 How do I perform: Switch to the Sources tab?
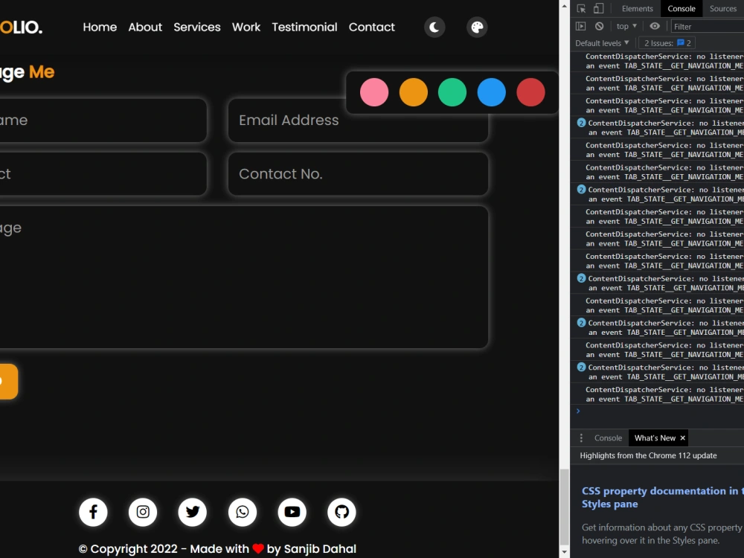pos(722,8)
